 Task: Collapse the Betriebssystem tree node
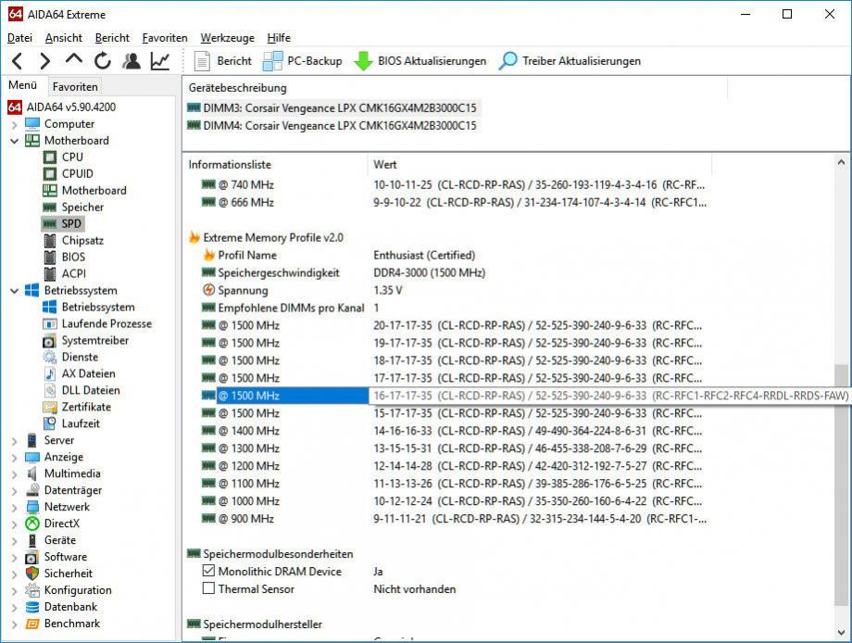pos(14,291)
